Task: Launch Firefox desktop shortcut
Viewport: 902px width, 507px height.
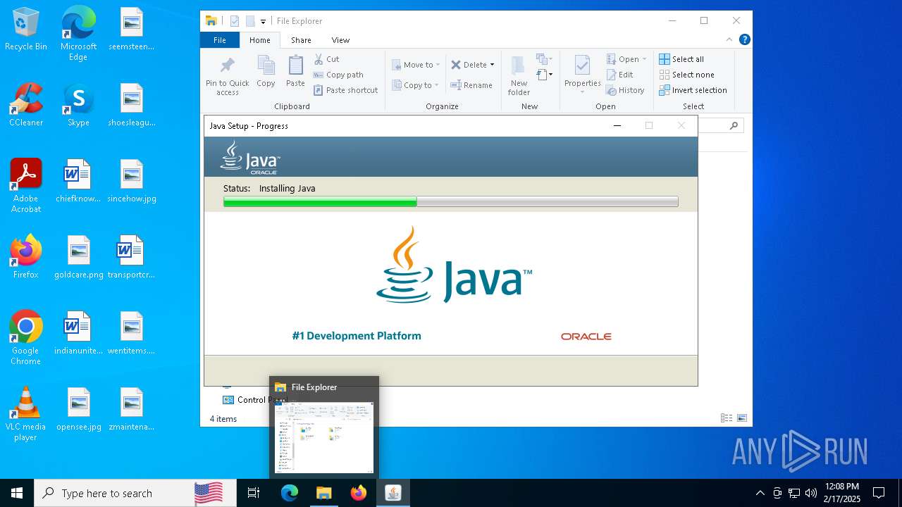Action: point(26,257)
